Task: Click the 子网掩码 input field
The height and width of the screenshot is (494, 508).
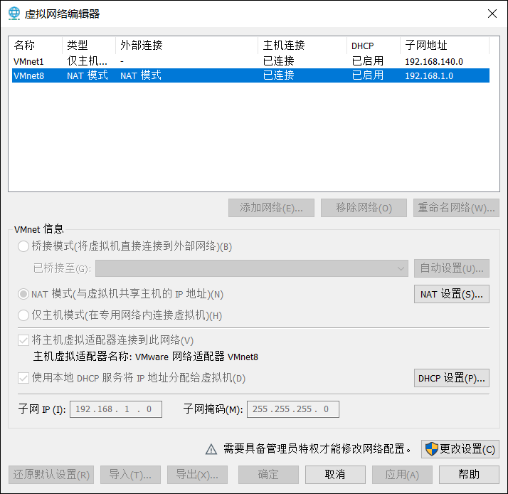Action: click(293, 409)
